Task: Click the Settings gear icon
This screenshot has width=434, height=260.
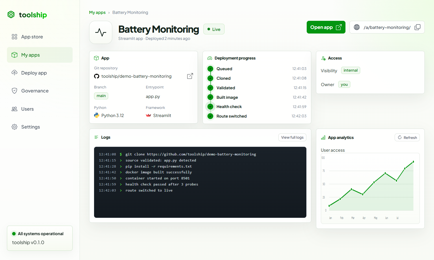Action: (14, 127)
